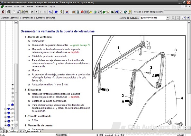The image size is (191, 136).
Task: Open the Ajustes menu
Action: [x=30, y=6]
